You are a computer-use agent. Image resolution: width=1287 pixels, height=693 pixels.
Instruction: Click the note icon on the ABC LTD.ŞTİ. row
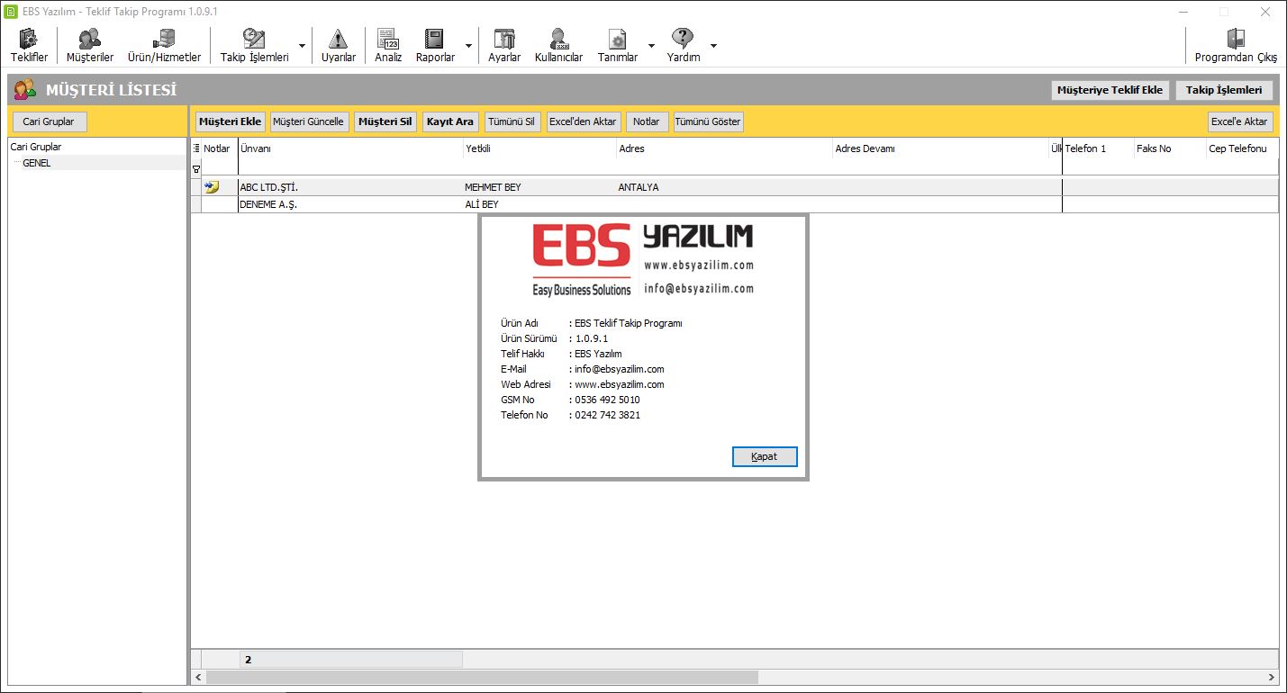coord(212,187)
